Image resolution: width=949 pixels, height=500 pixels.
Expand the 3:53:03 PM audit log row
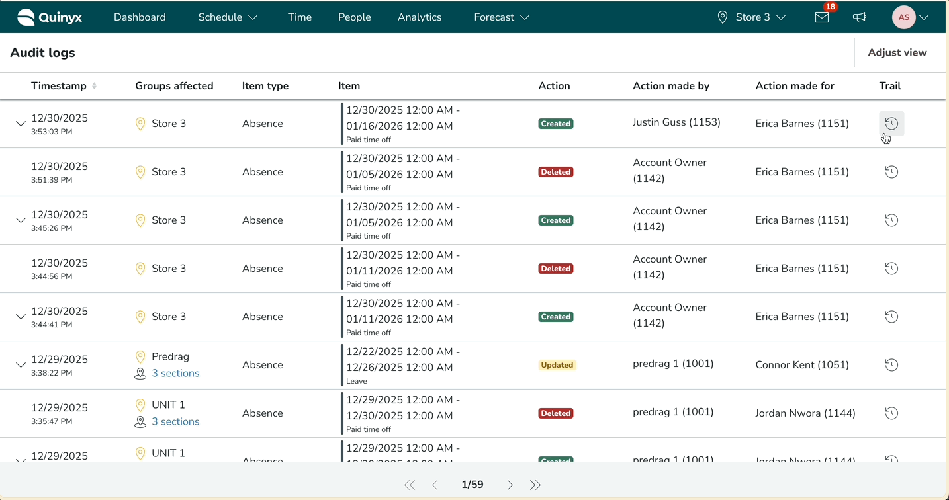coord(21,124)
